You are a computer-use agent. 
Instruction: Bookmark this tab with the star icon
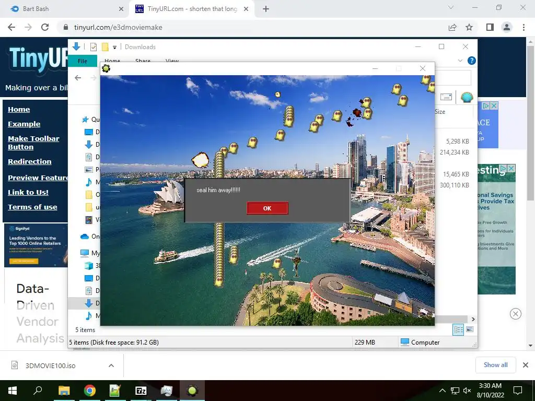click(469, 27)
